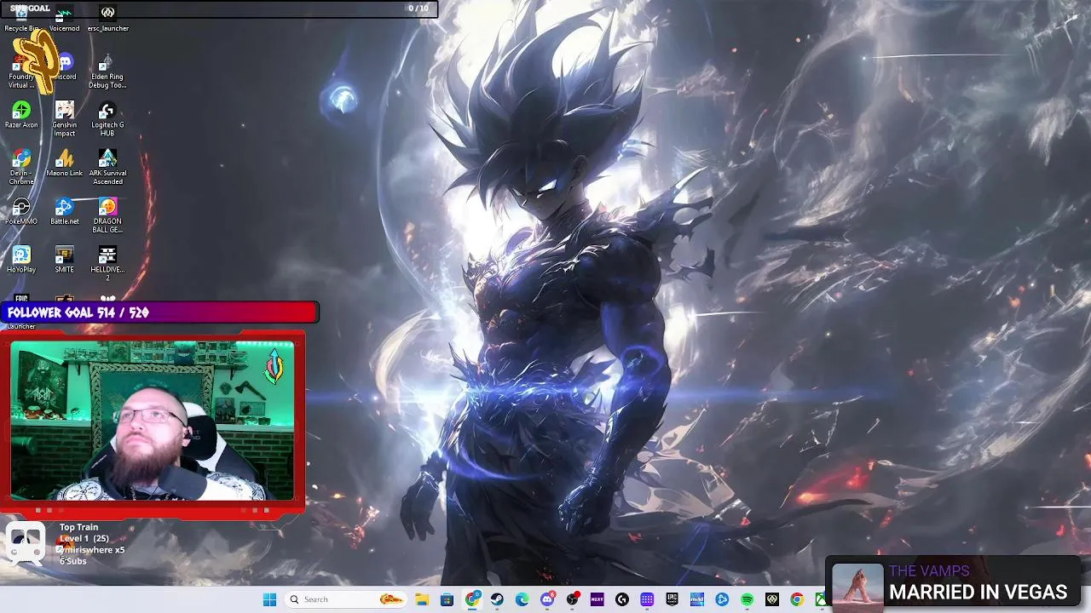Open File Explorer from the taskbar
Viewport: 1091px width, 613px height.
tap(422, 599)
